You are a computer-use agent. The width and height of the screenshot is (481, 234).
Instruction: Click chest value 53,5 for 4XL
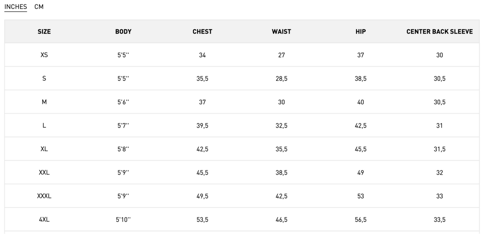(202, 220)
